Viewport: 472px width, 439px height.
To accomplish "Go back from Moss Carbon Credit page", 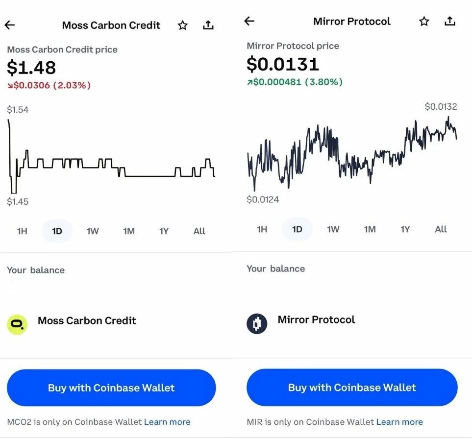I will [x=10, y=25].
